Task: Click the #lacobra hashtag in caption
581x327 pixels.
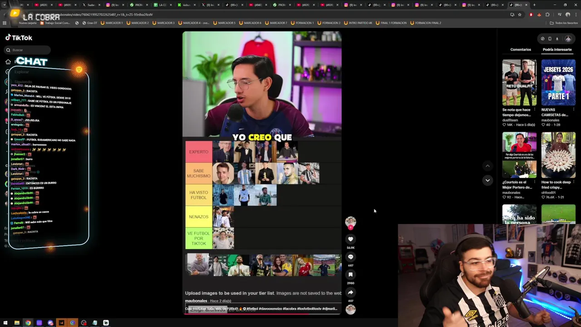Action: [290, 309]
